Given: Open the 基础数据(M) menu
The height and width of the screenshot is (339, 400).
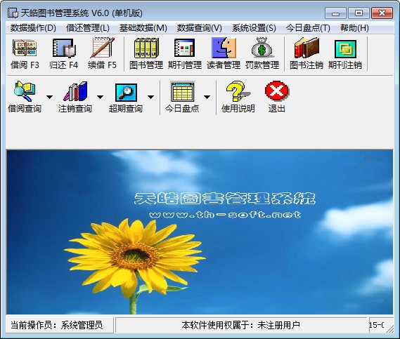Looking at the screenshot, I should (143, 28).
